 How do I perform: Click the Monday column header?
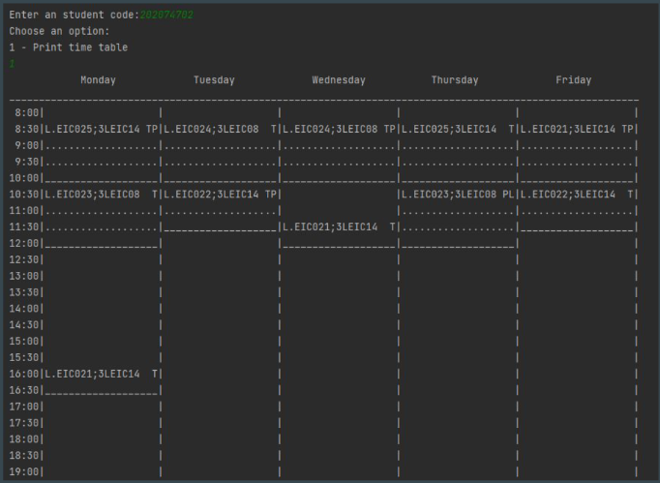[x=98, y=80]
